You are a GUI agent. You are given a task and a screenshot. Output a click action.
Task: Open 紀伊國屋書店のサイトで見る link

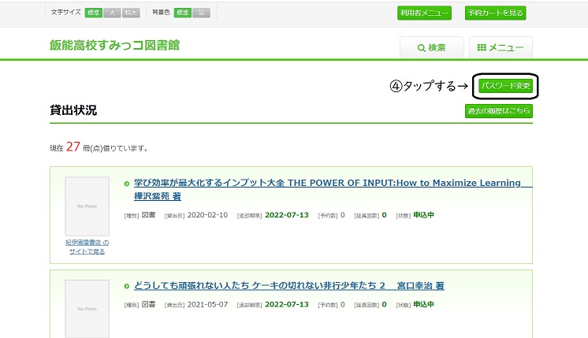click(x=87, y=247)
